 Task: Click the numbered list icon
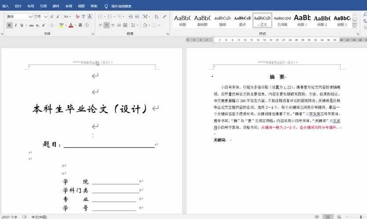tap(111, 17)
